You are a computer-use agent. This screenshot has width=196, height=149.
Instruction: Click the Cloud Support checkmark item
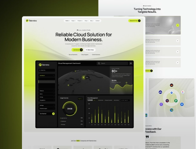point(84,55)
